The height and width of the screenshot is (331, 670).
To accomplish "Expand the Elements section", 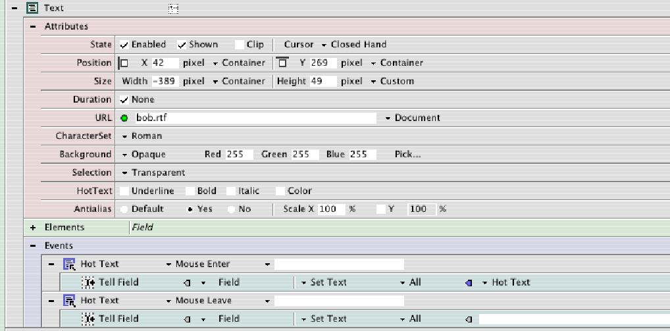I will [x=32, y=228].
